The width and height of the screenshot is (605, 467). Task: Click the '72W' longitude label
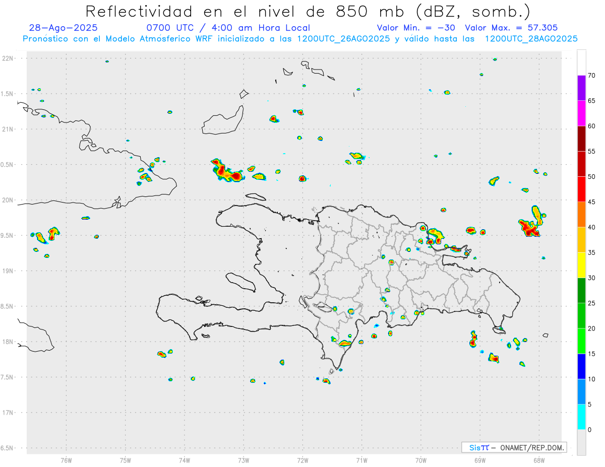coord(303,460)
